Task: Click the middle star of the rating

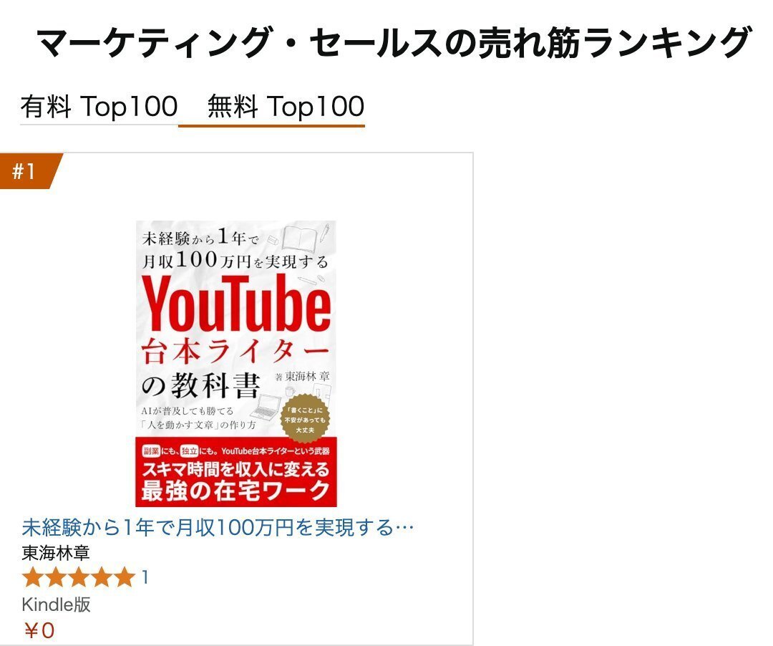Action: [79, 577]
